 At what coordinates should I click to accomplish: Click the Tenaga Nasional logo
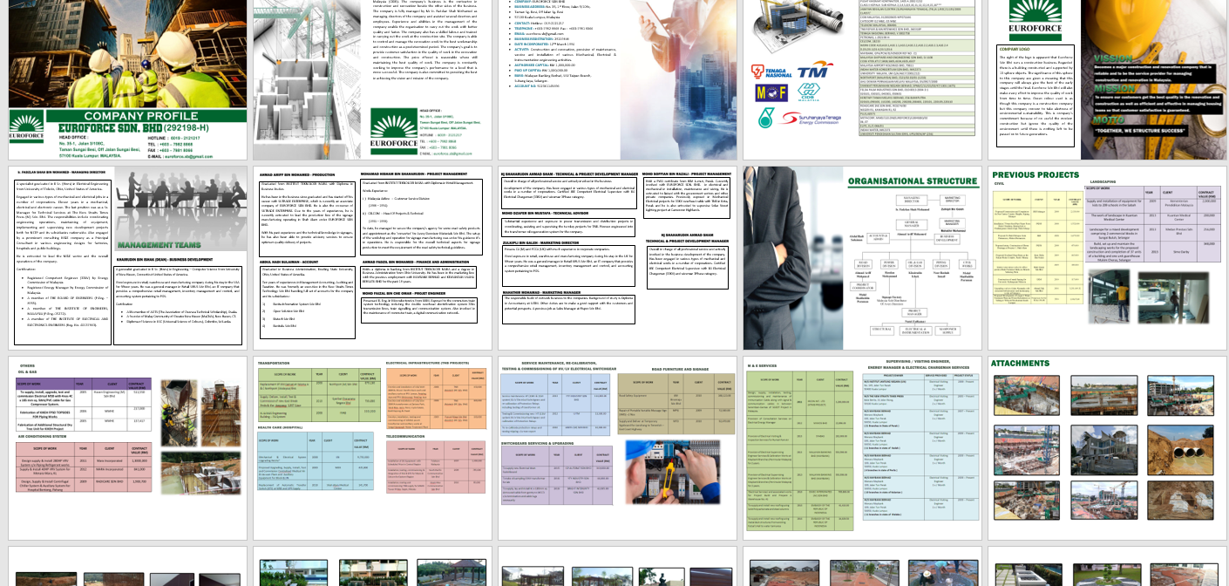(773, 71)
